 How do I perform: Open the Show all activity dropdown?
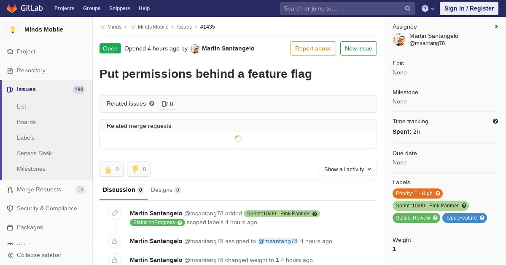tap(348, 169)
